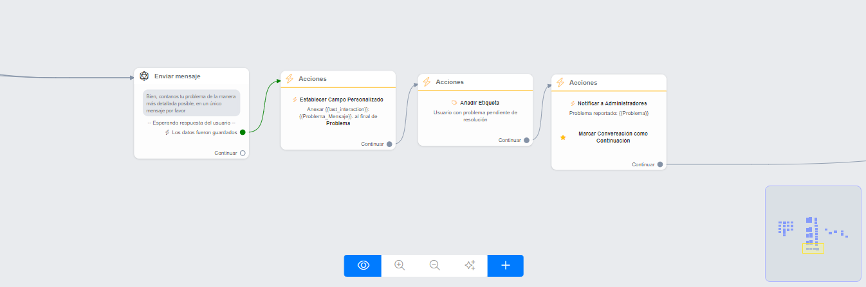Click the zoom in magnifier icon
Viewport: 866px width, 287px height.
pyautogui.click(x=400, y=265)
